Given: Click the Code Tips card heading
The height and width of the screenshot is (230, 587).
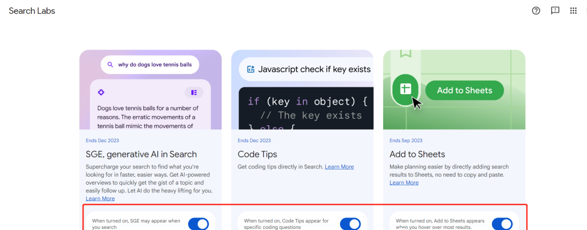Looking at the screenshot, I should pyautogui.click(x=258, y=154).
